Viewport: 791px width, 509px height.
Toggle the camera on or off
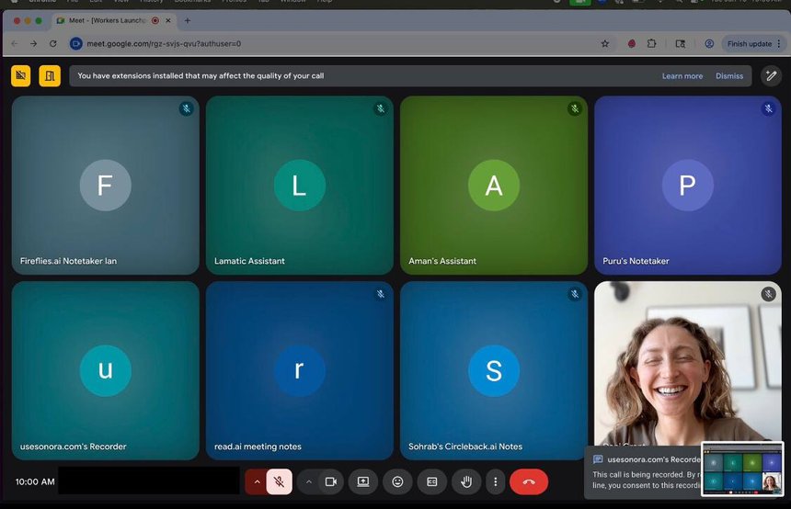tap(330, 481)
